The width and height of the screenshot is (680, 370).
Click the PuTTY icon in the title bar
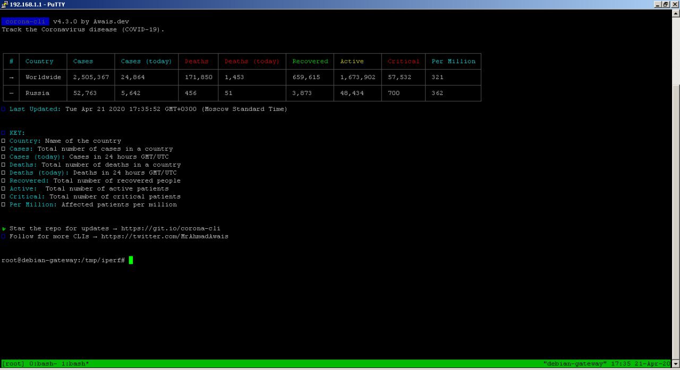[5, 4]
